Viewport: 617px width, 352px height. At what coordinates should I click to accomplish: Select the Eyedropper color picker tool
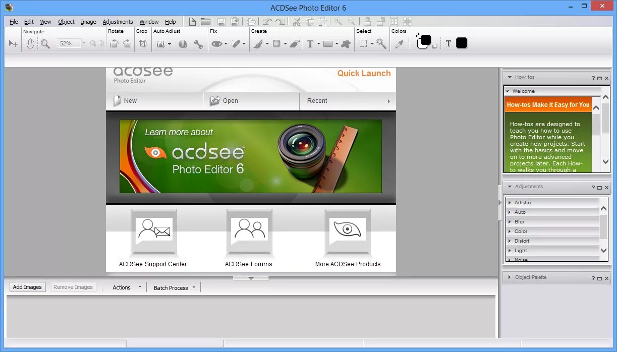point(399,44)
